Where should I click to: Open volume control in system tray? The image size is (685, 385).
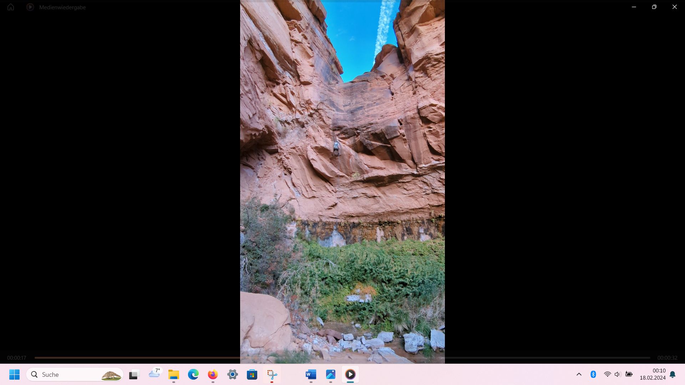pos(618,374)
